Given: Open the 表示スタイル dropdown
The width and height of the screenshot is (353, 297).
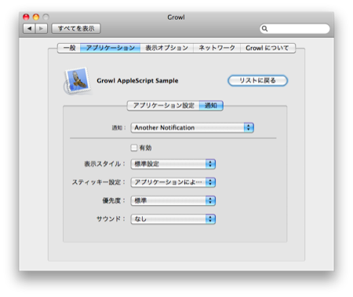Looking at the screenshot, I should coord(173,164).
